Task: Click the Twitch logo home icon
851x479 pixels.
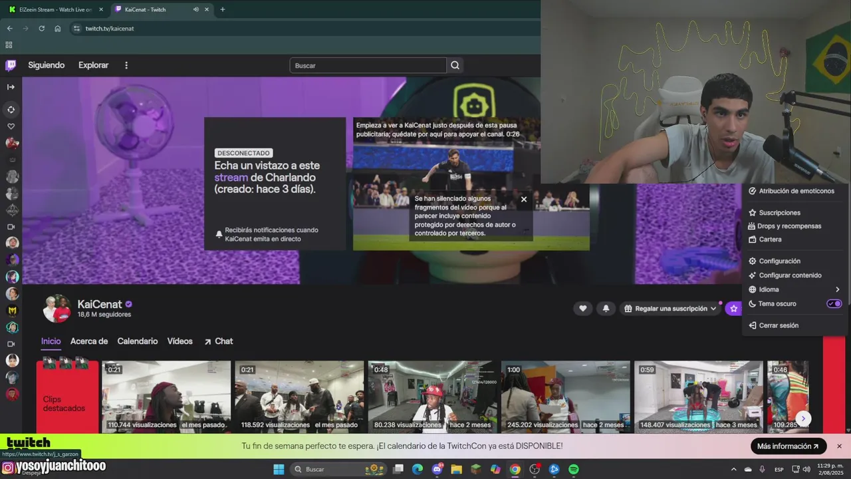Action: (x=11, y=65)
